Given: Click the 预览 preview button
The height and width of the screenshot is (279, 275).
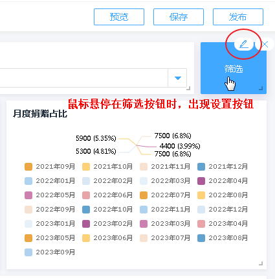Looking at the screenshot, I should coord(119,17).
